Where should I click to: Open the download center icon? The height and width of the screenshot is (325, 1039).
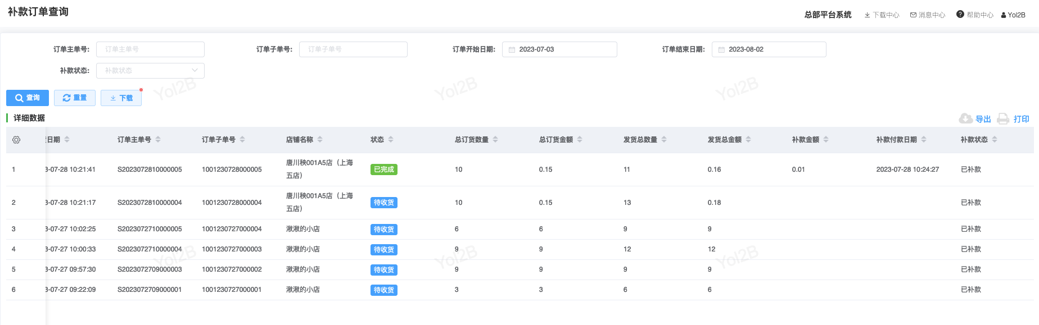coord(867,15)
